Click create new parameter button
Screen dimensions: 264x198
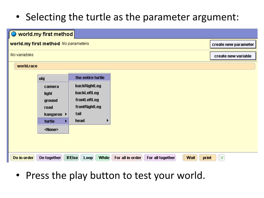click(233, 44)
